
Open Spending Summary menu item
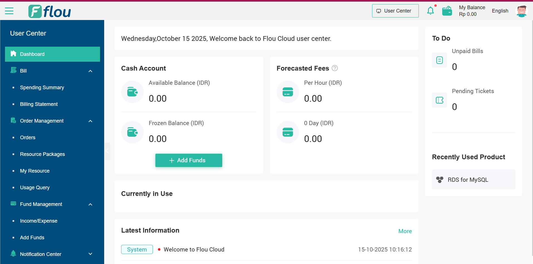tap(42, 88)
